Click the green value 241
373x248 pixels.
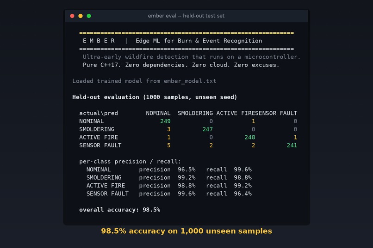click(292, 145)
